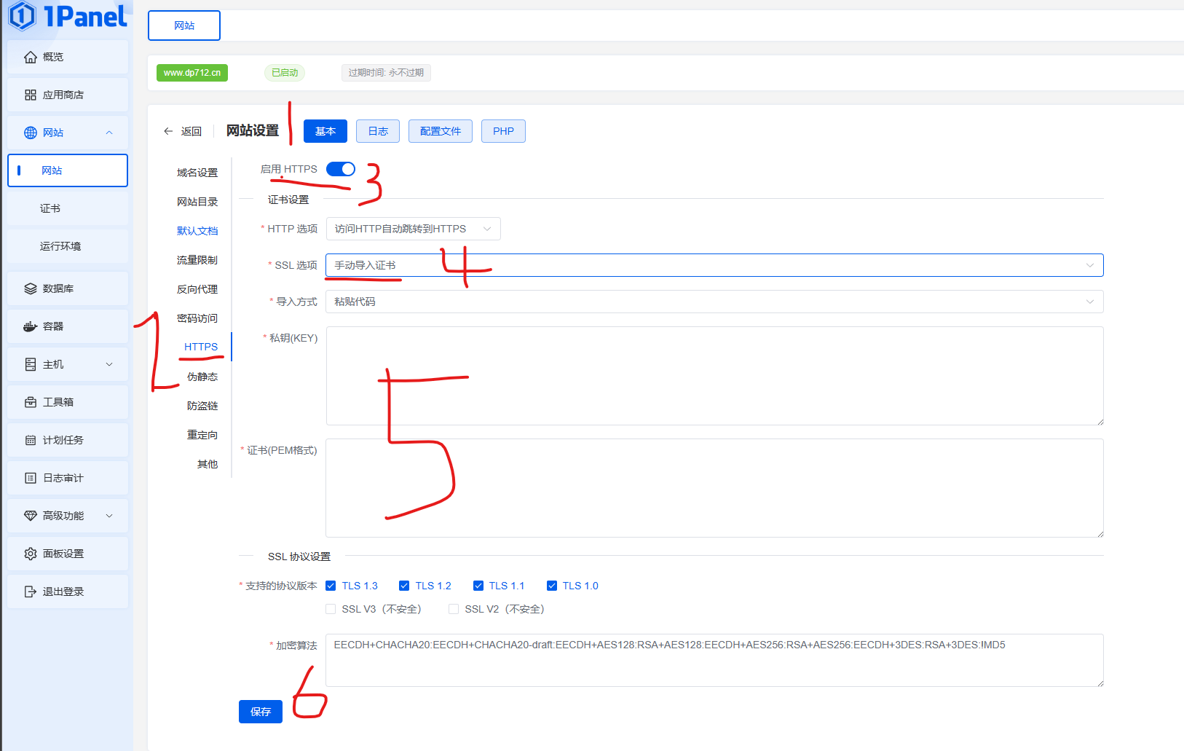The height and width of the screenshot is (751, 1184).
Task: Click the toolbox icon beside 工具箱
Action: pyautogui.click(x=30, y=402)
